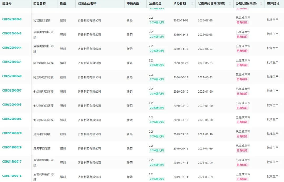
Task: Click 已有结论 badge in the CXHS2000040 row
Action: pos(242,79)
